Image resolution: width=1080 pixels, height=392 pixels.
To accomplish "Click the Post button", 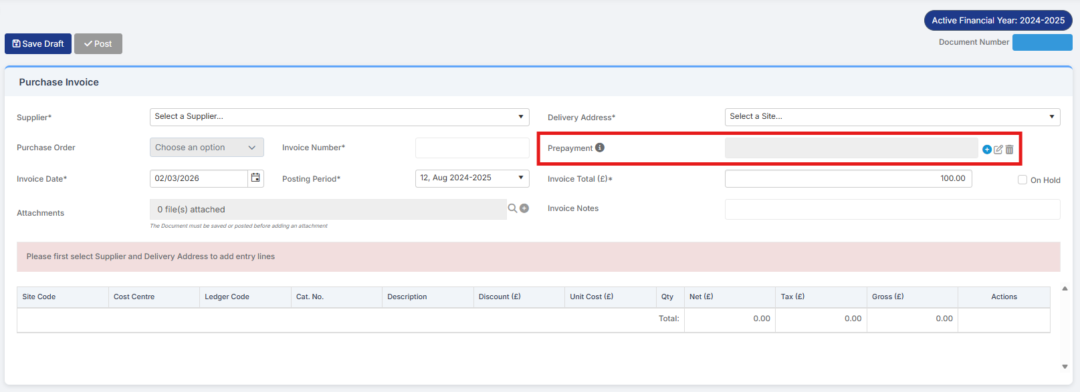I will coord(98,44).
